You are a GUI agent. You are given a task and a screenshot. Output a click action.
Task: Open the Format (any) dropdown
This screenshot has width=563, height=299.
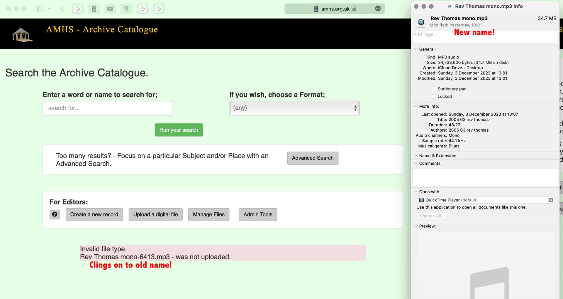pyautogui.click(x=294, y=108)
